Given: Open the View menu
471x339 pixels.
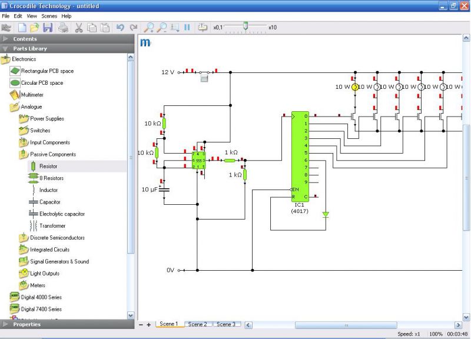Looking at the screenshot, I should click(x=32, y=16).
